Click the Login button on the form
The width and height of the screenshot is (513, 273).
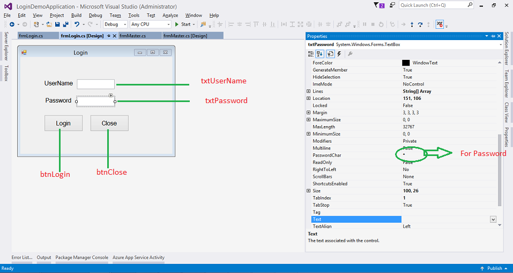pyautogui.click(x=63, y=123)
